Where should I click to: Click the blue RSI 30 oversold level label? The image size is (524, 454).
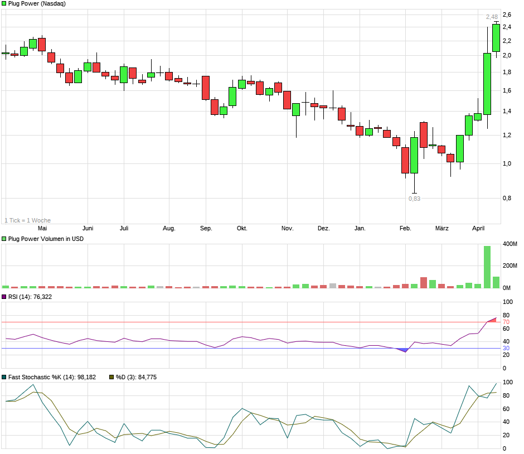507,349
